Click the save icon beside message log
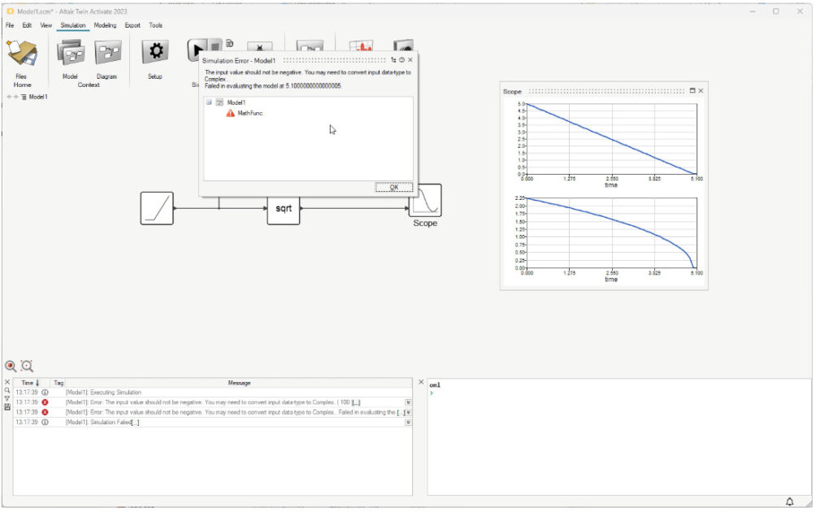 [7, 407]
